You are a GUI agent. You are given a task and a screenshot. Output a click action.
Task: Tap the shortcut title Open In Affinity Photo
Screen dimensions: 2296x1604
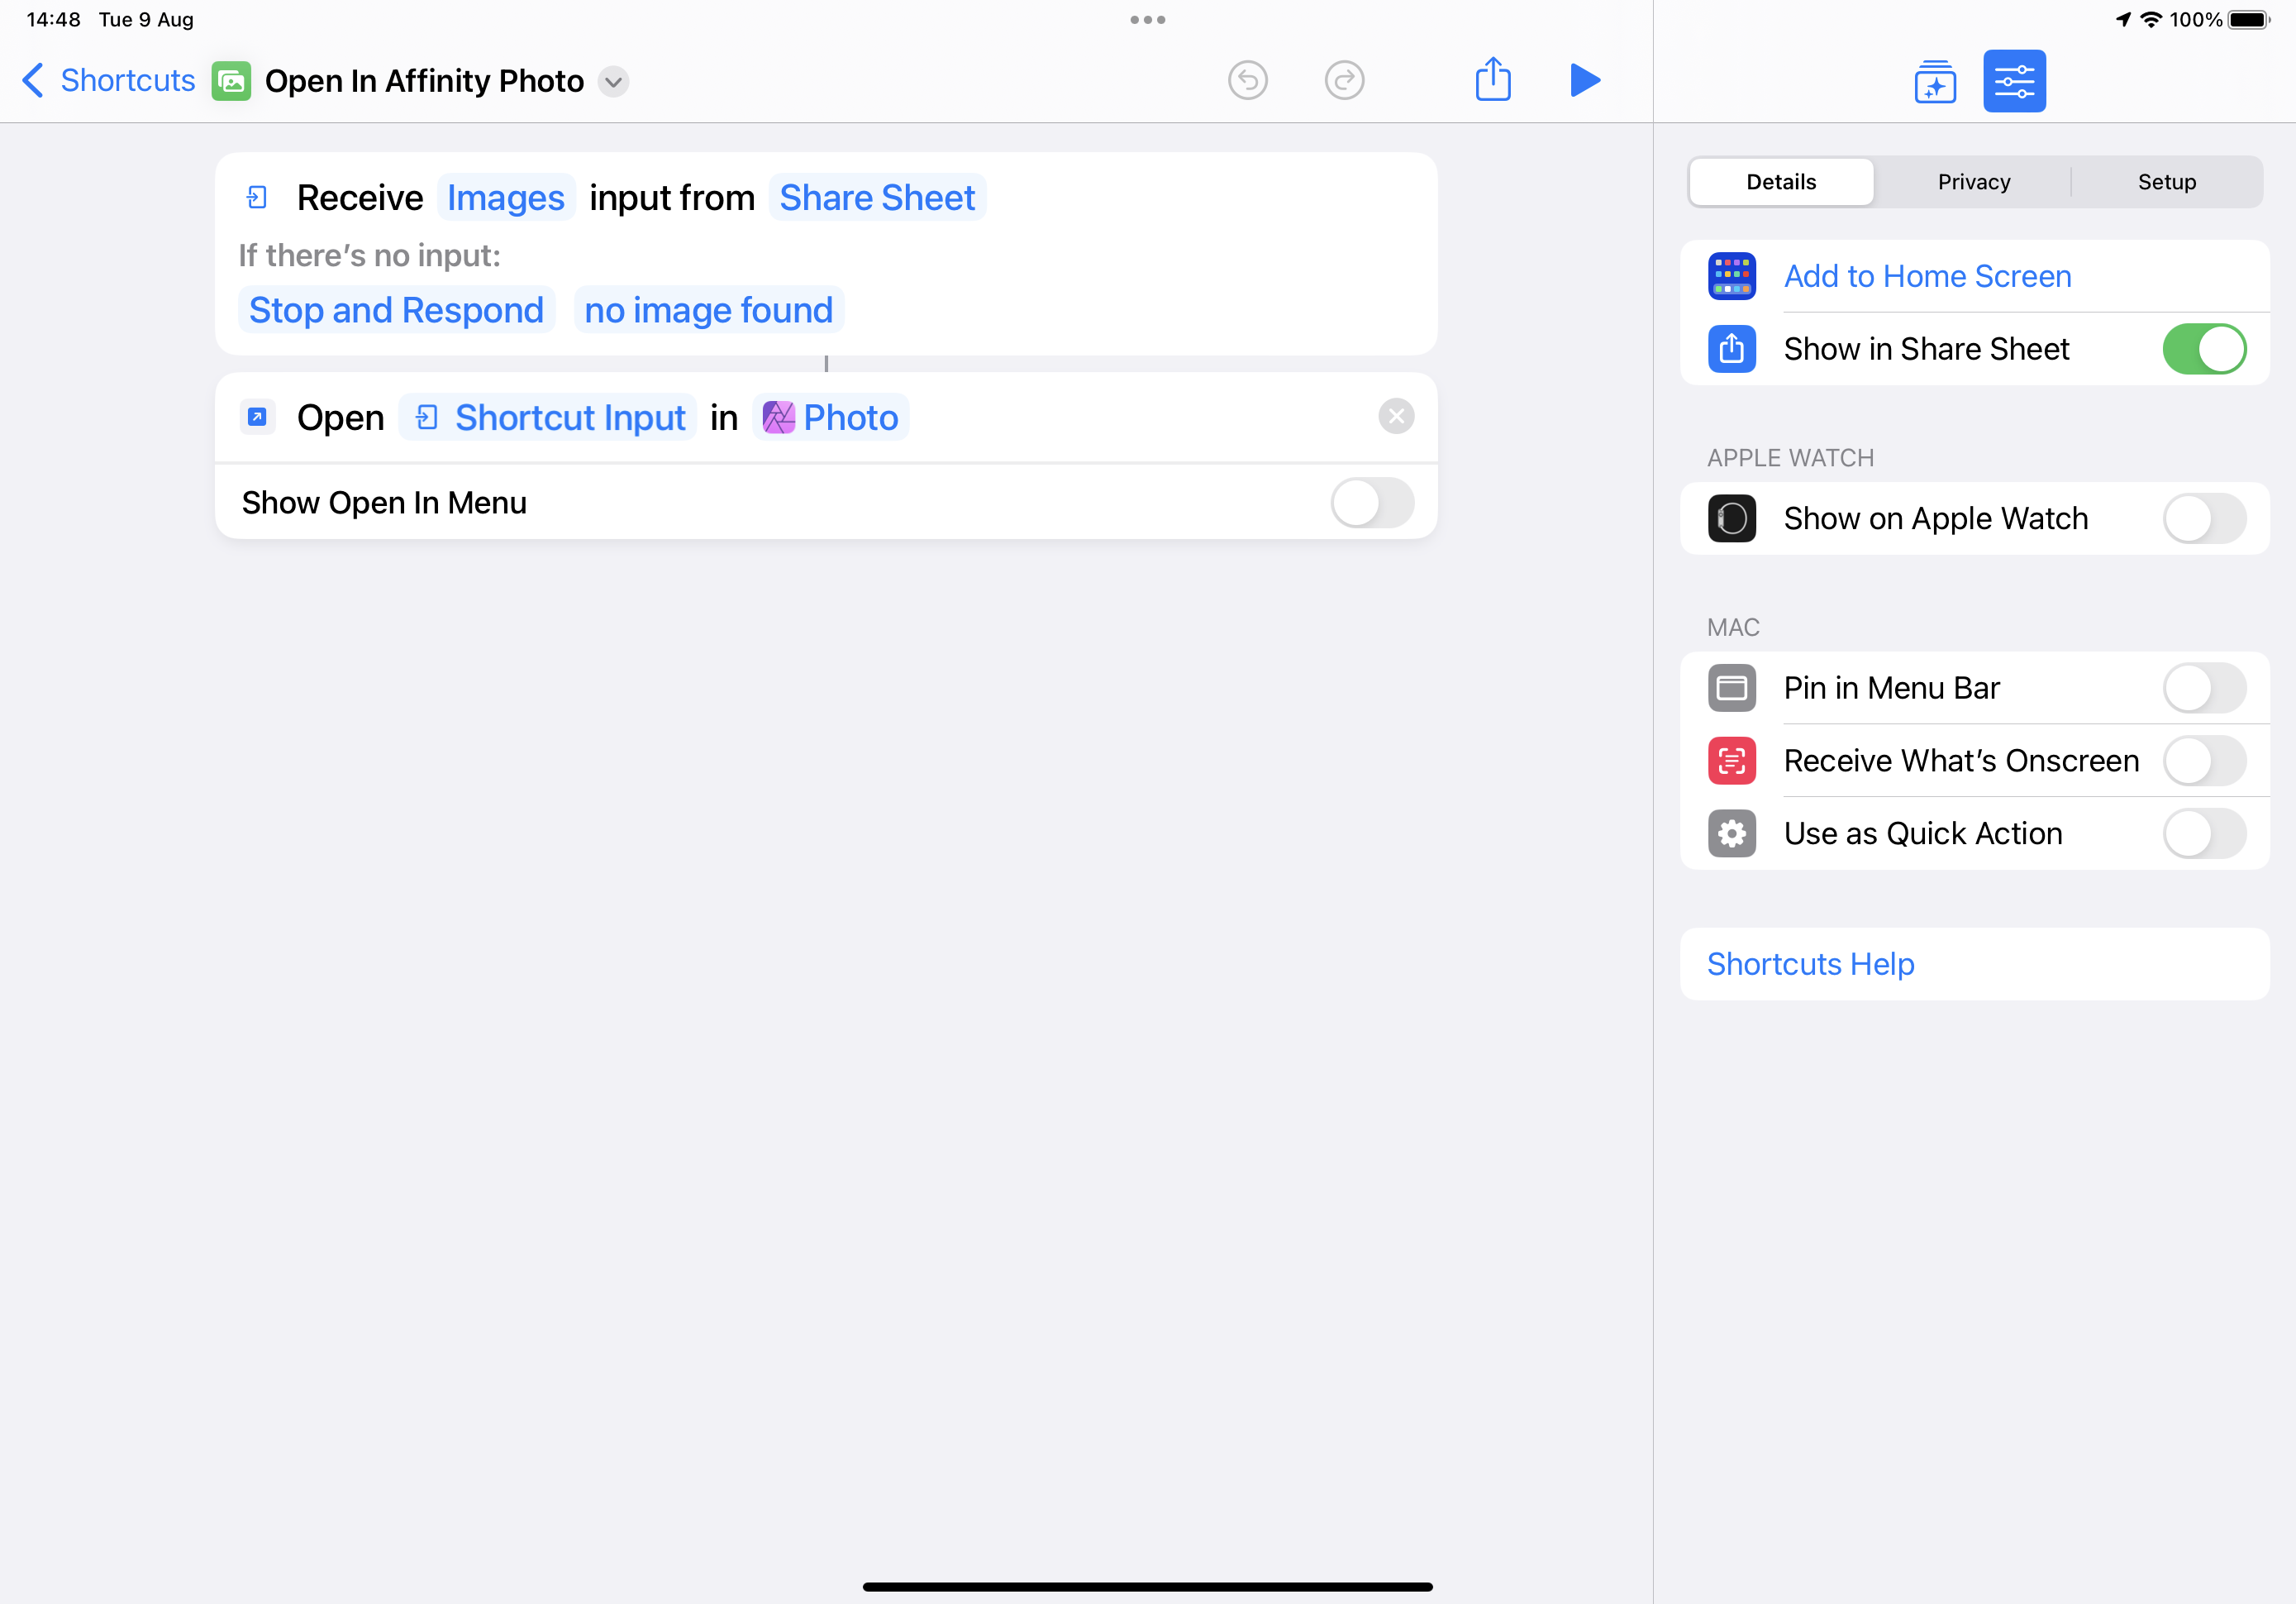(x=424, y=81)
